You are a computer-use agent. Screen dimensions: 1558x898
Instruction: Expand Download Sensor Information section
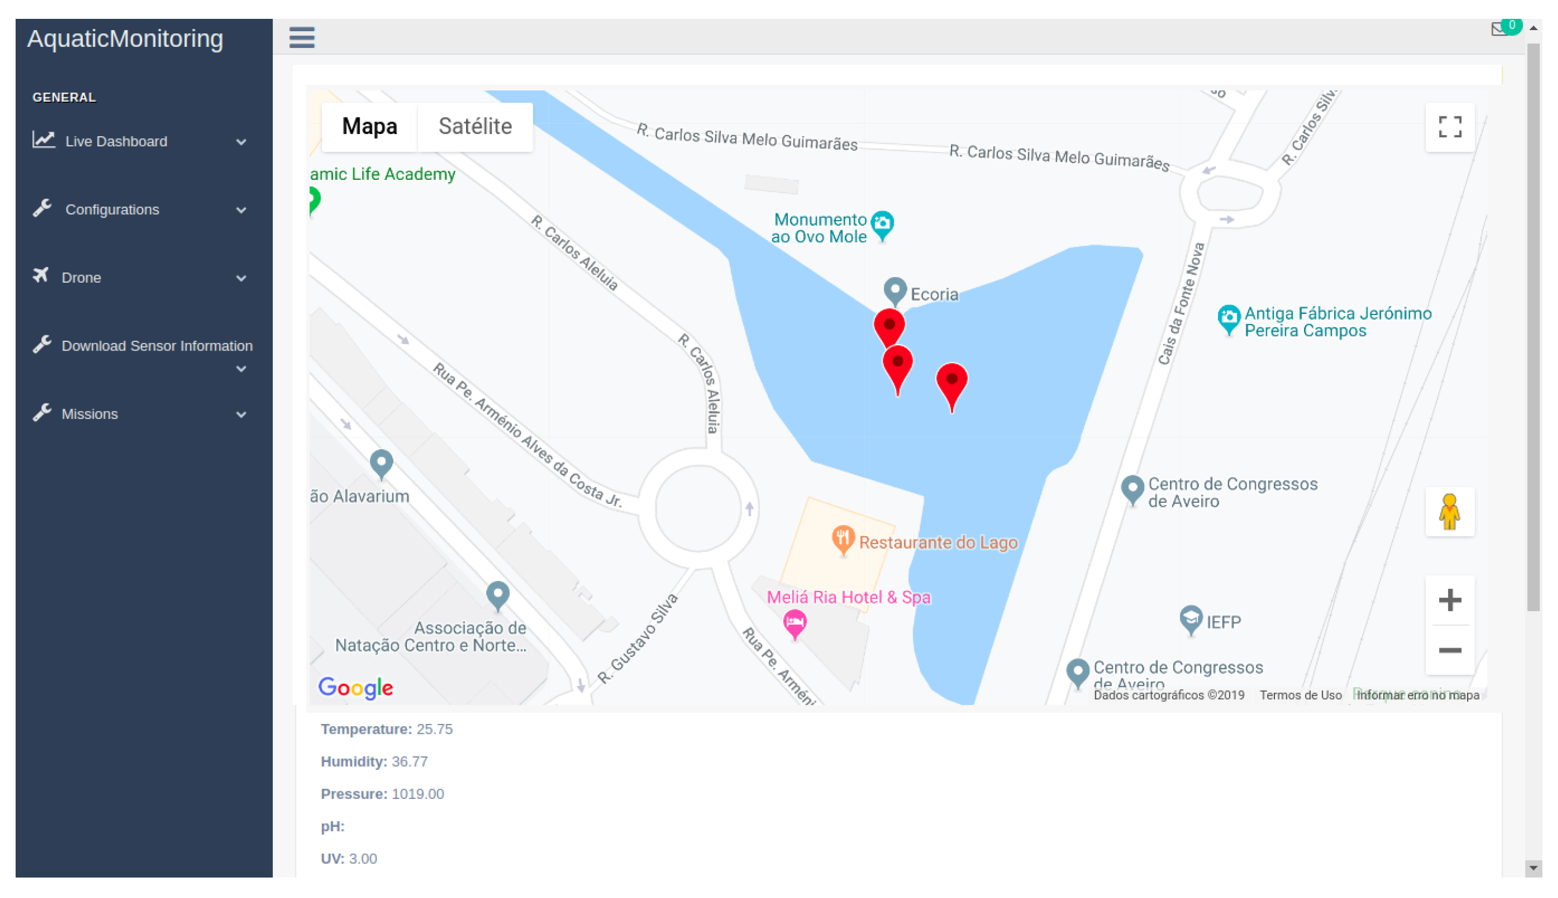tap(157, 346)
